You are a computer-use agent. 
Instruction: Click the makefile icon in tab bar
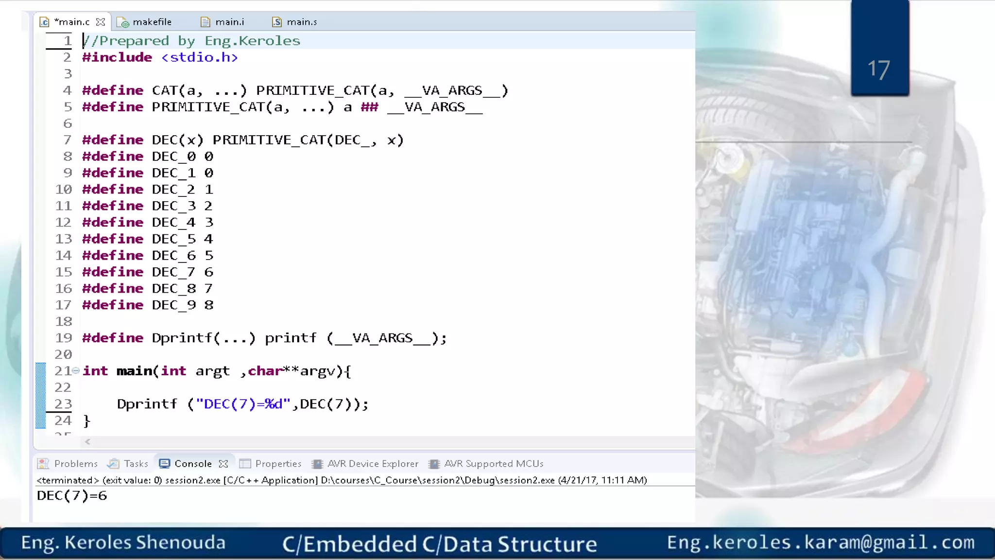point(123,22)
